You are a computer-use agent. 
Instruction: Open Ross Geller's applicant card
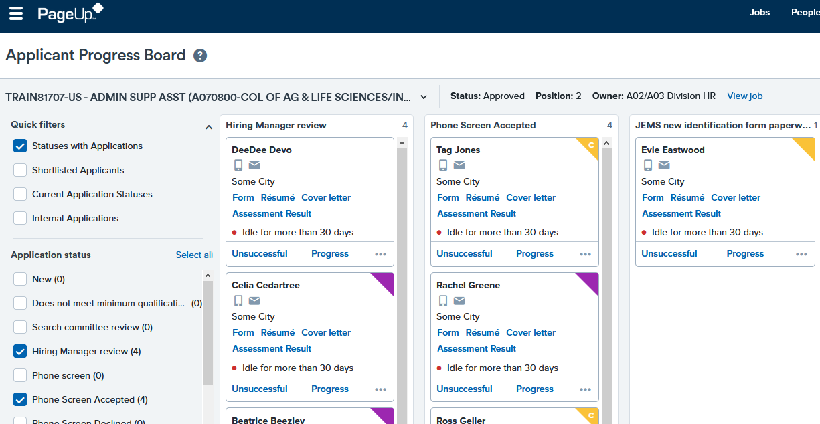(515, 416)
